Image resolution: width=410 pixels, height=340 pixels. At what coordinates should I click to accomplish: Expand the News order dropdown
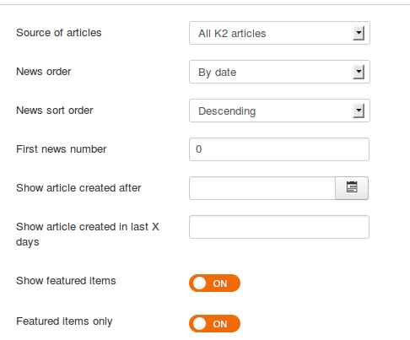click(x=279, y=72)
